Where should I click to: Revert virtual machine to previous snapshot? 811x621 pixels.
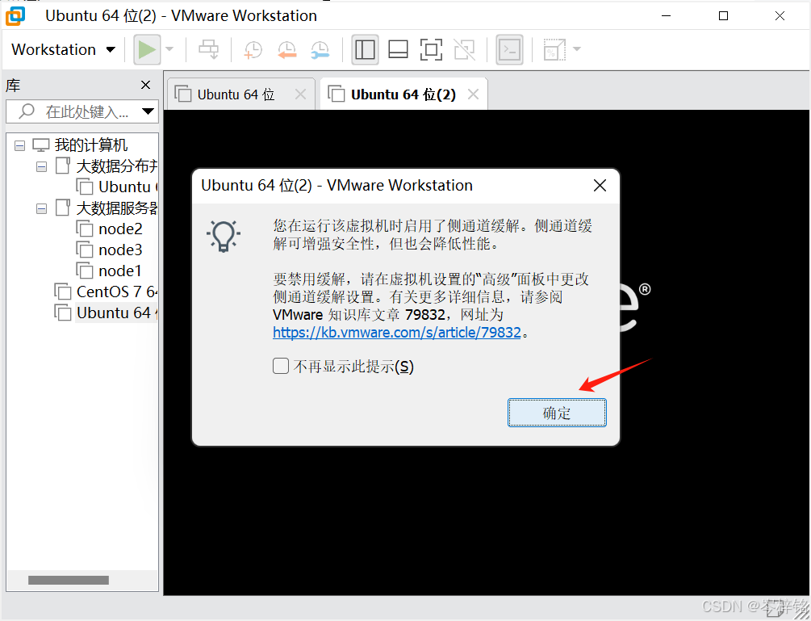(286, 50)
